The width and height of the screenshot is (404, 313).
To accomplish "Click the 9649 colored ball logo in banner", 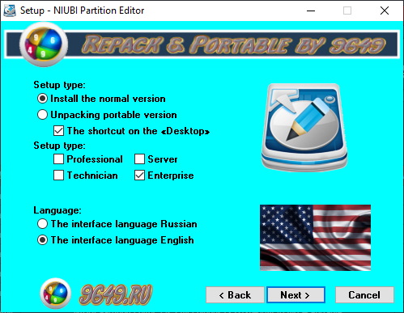I will (x=44, y=44).
